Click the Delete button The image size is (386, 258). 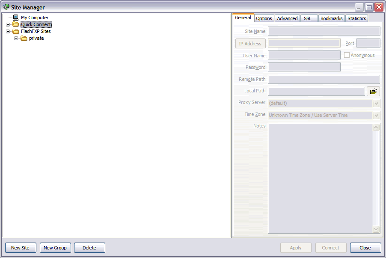click(x=89, y=248)
